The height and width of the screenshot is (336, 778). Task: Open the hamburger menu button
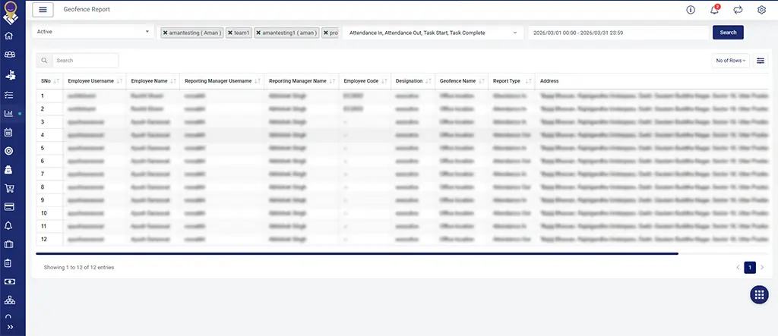tap(43, 9)
